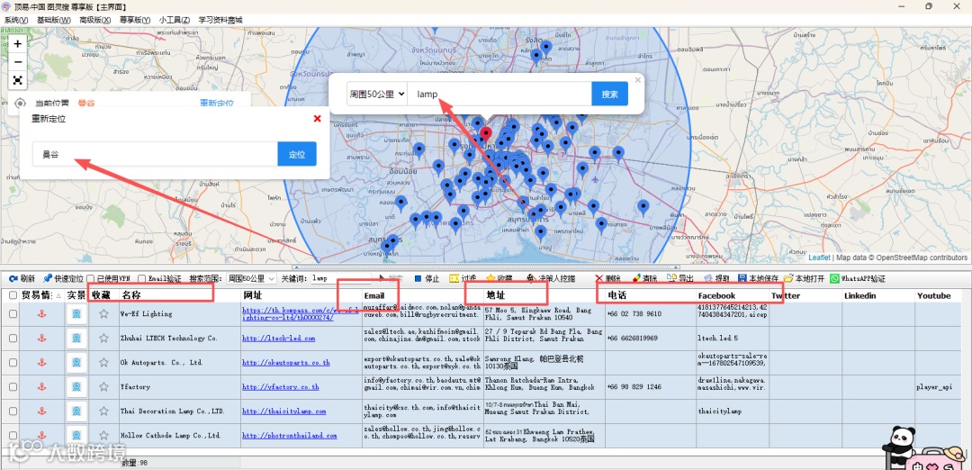The image size is (972, 470).
Task: Zoom in on the map
Action: point(18,44)
